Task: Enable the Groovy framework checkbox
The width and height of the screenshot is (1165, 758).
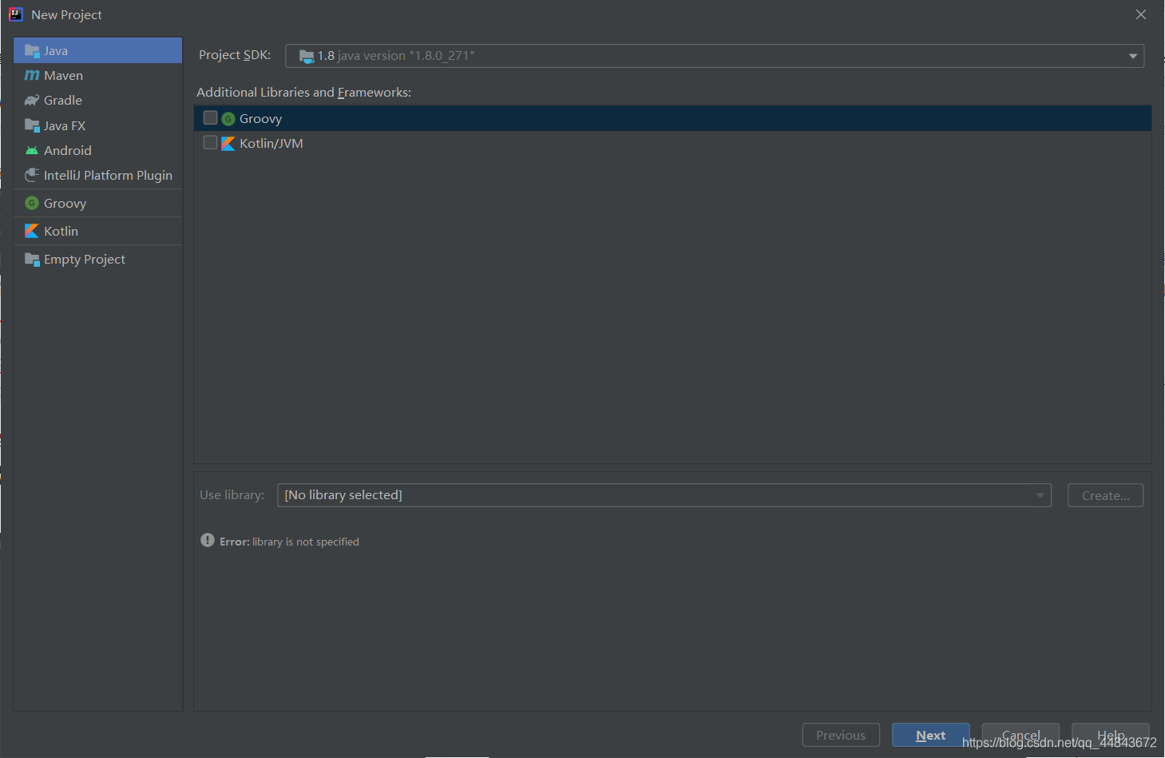Action: pyautogui.click(x=211, y=118)
